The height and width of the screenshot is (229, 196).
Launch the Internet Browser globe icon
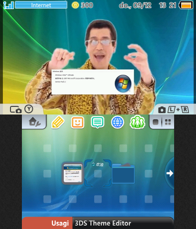[x=118, y=122]
